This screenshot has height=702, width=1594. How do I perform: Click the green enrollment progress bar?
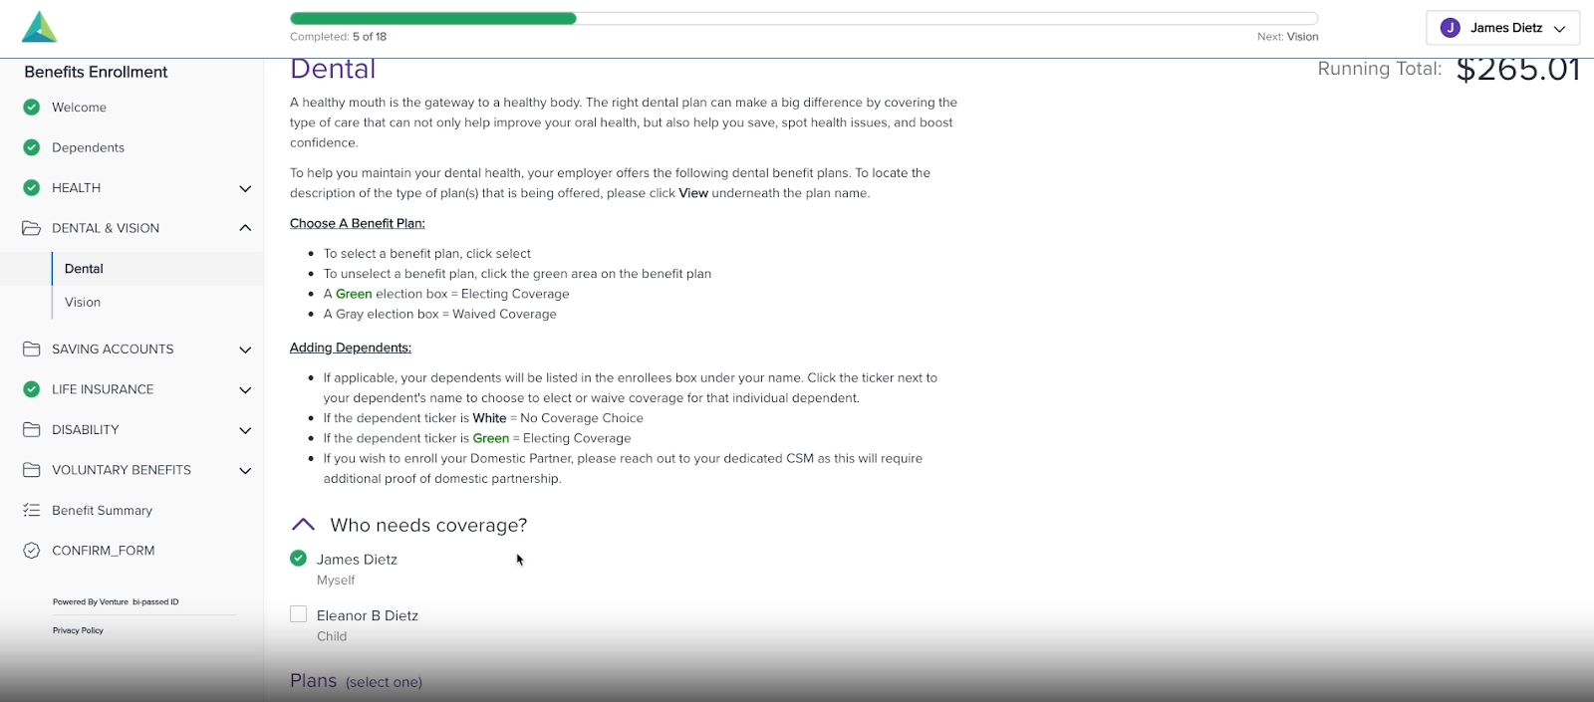click(433, 18)
